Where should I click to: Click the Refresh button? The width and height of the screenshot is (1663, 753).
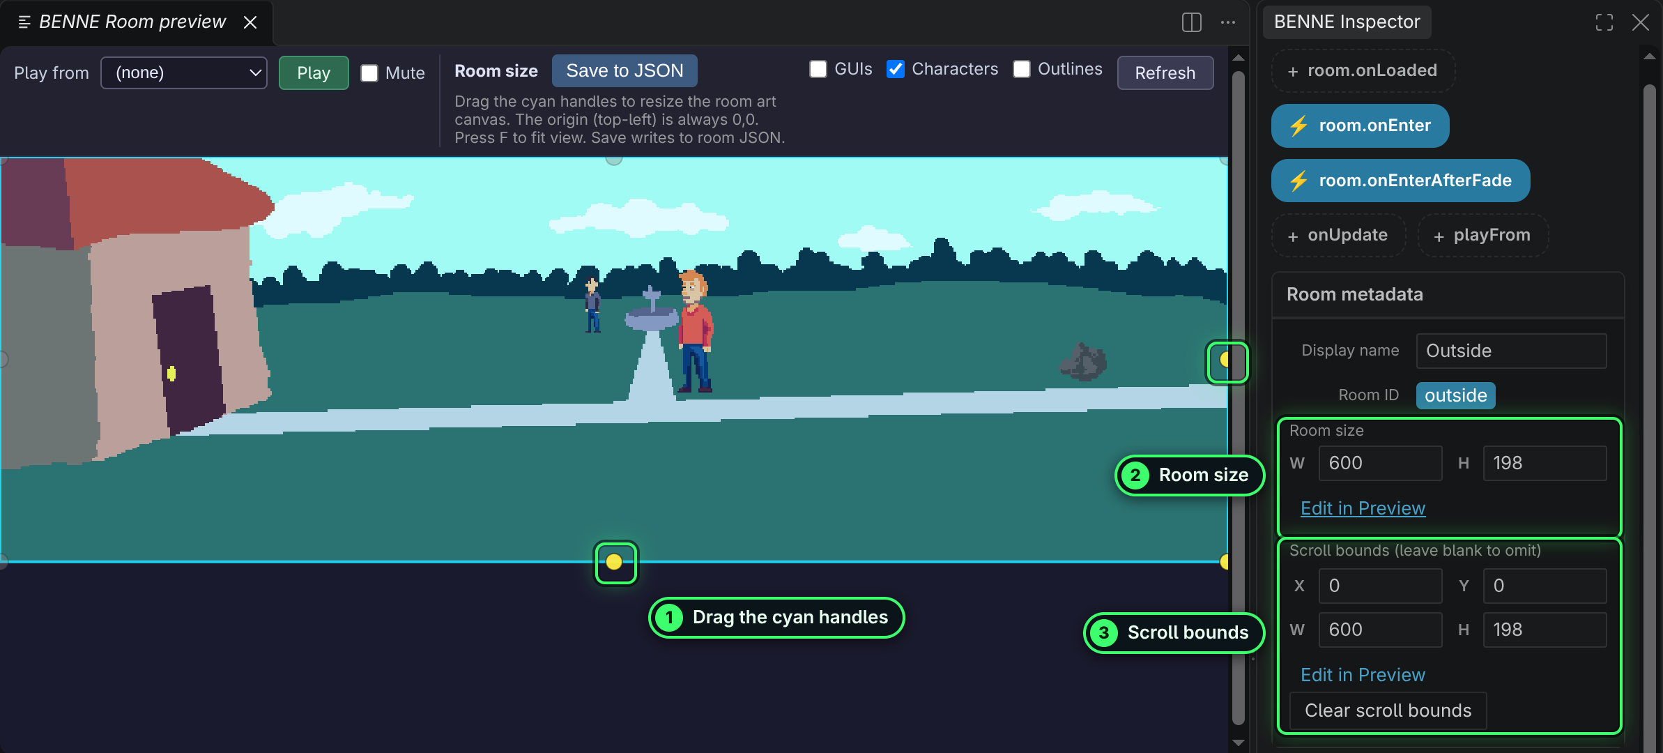1165,73
